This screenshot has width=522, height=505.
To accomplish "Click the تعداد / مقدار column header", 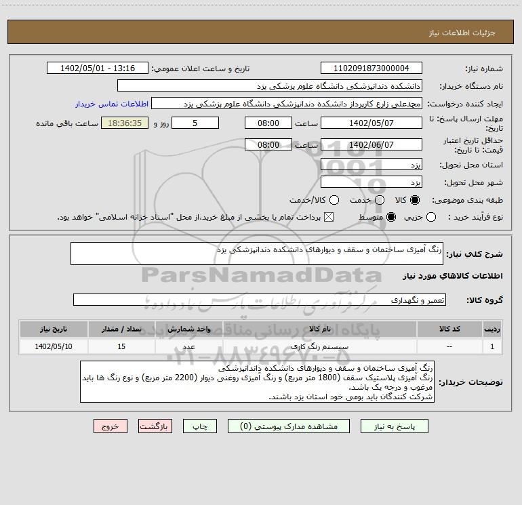I will (x=121, y=329).
